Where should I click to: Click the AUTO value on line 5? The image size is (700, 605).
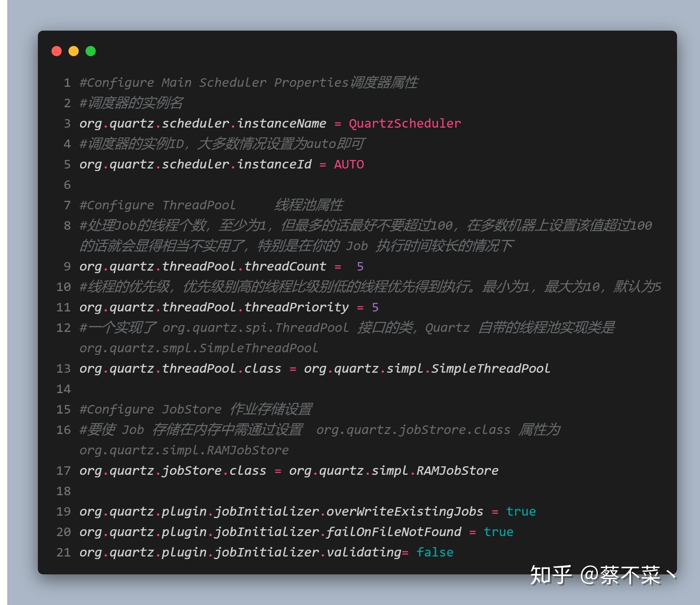(x=349, y=164)
